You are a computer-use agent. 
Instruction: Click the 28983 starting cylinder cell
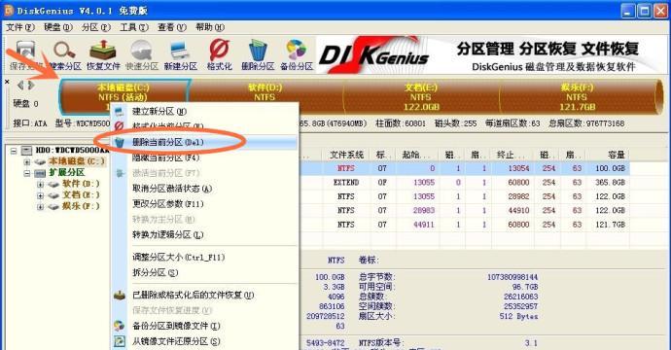[x=424, y=210]
